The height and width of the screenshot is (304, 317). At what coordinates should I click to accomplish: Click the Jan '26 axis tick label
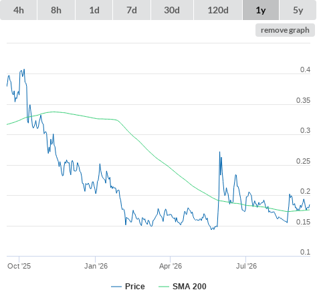(x=96, y=266)
